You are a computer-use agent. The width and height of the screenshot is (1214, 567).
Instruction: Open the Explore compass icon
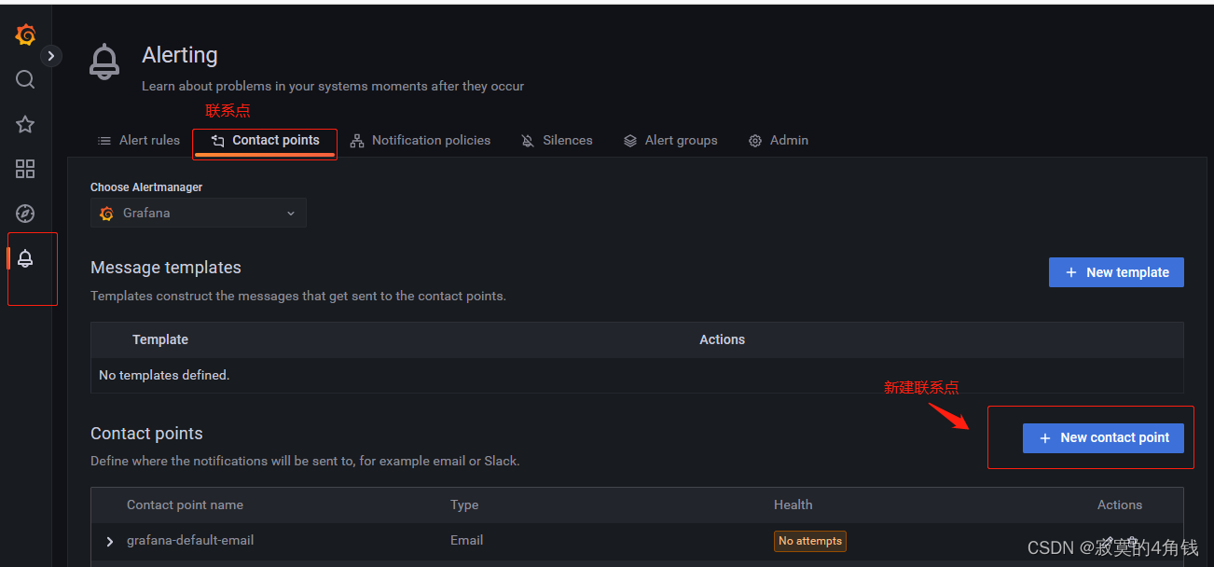point(25,214)
